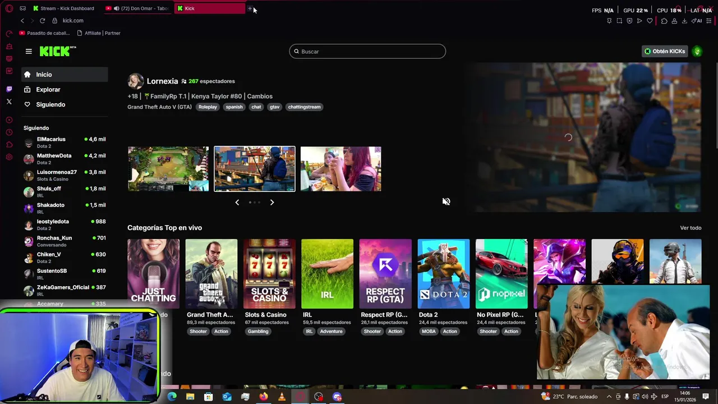Select the active Kick tab

tap(210, 8)
